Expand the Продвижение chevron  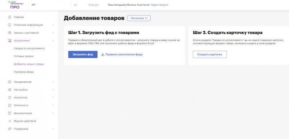coord(53,82)
